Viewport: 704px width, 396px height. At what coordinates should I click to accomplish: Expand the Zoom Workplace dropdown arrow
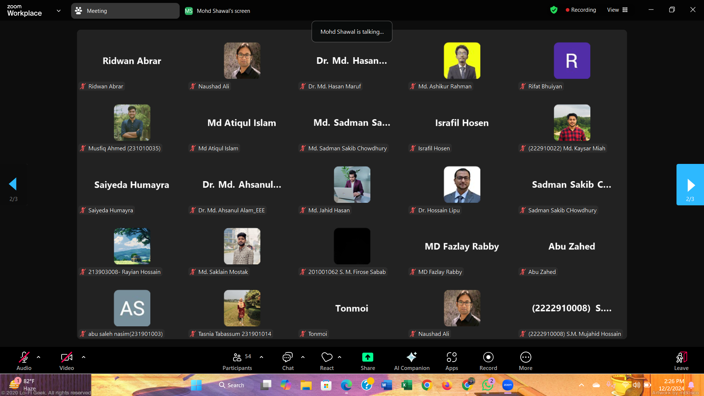tap(59, 11)
